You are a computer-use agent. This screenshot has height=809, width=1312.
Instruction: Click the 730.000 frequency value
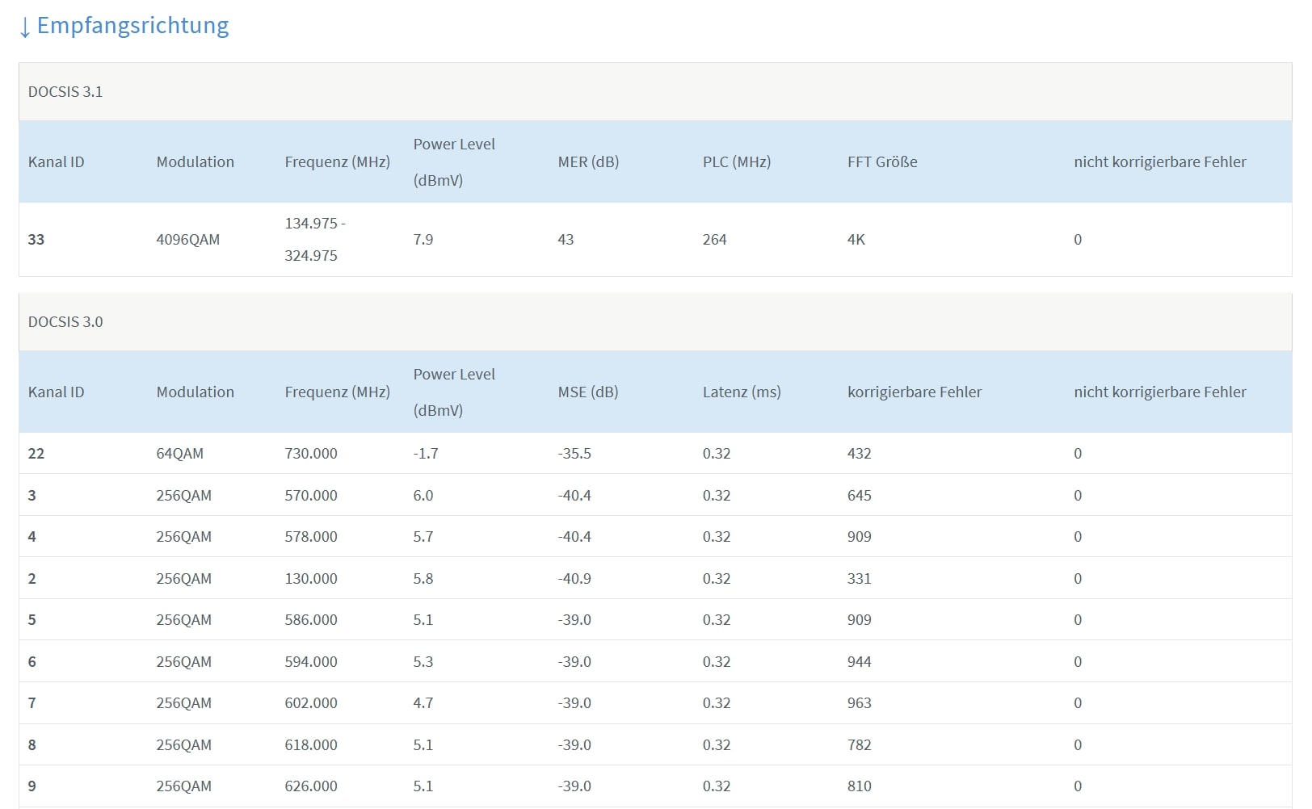(x=310, y=454)
